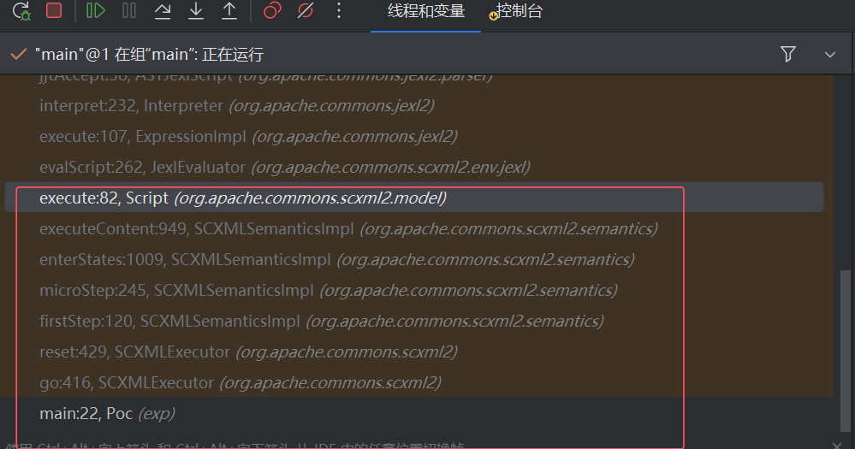Viewport: 855px width, 449px height.
Task: Toggle mute breakpoints
Action: pos(306,11)
